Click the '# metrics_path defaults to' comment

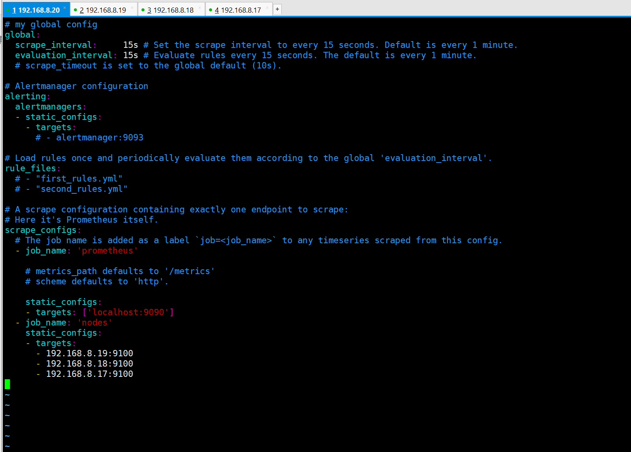[x=120, y=271]
